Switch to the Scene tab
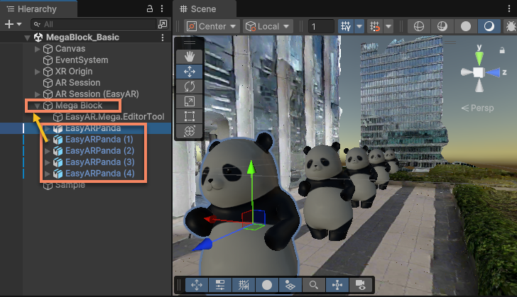 tap(198, 9)
